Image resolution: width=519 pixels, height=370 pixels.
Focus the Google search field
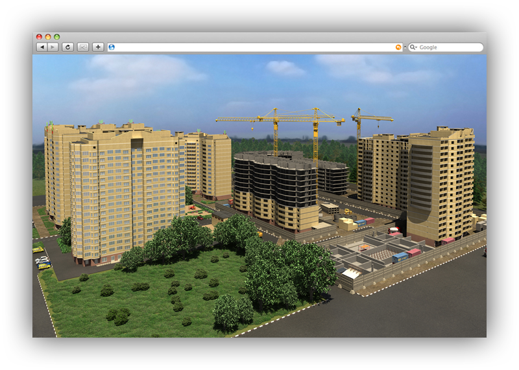pyautogui.click(x=446, y=47)
